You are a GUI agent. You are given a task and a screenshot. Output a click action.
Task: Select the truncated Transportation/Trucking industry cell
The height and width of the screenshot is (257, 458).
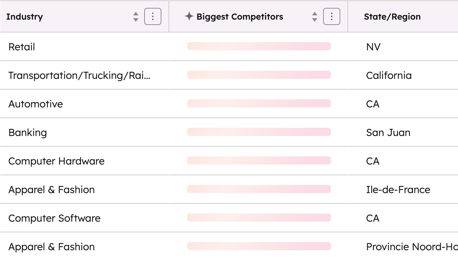click(79, 75)
